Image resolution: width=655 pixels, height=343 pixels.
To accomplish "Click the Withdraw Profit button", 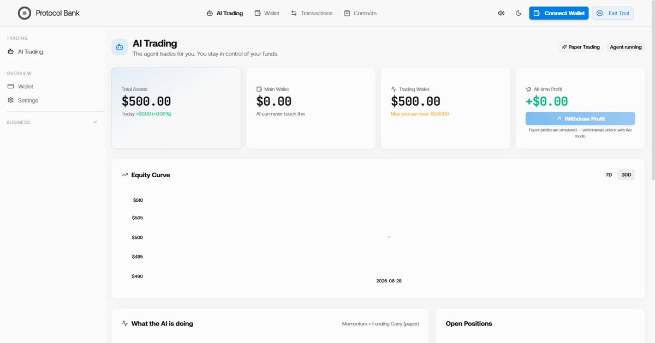I will click(580, 118).
